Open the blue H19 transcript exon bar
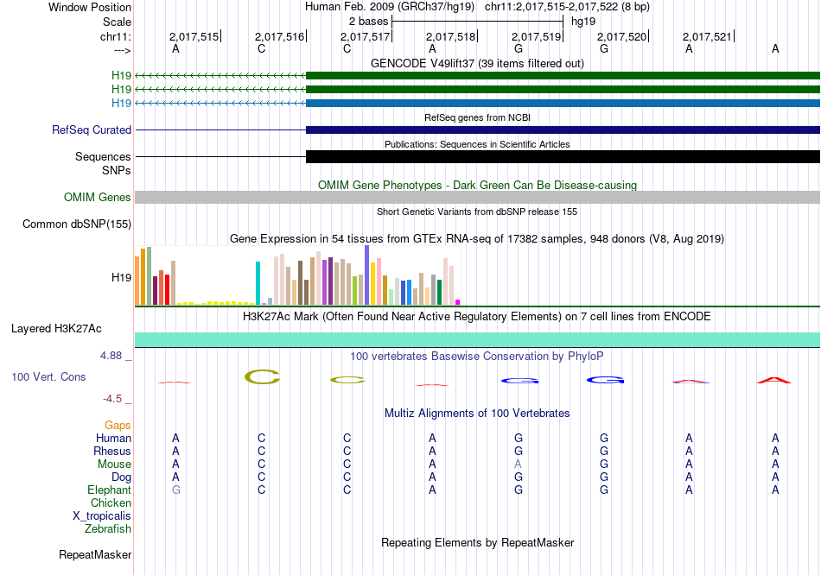The width and height of the screenshot is (821, 575). point(563,103)
